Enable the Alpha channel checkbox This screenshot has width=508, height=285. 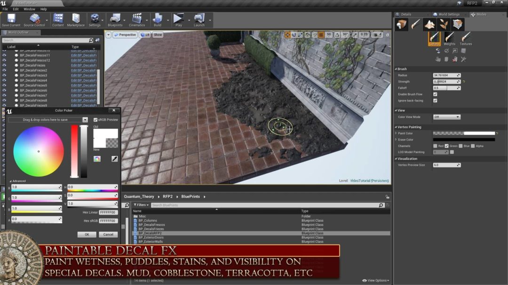(x=473, y=146)
